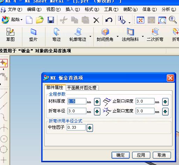Close the 钣金首选项 dialog
The image size is (179, 165).
point(170,78)
